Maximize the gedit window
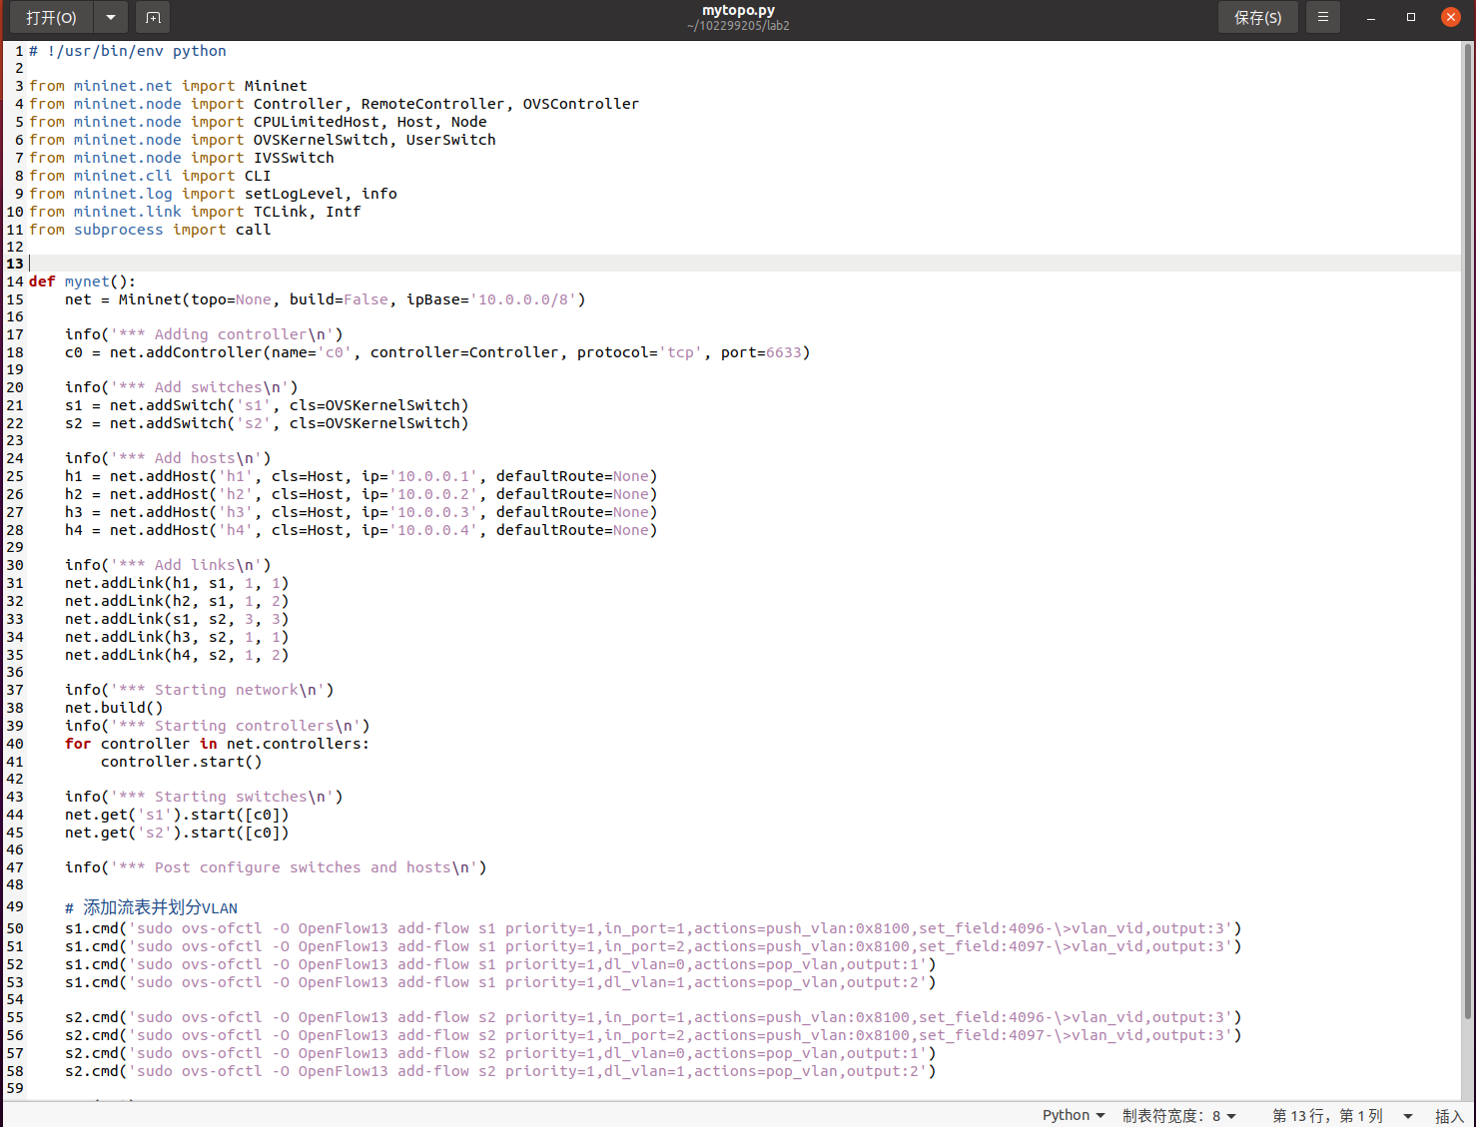Image resolution: width=1476 pixels, height=1127 pixels. pos(1411,17)
